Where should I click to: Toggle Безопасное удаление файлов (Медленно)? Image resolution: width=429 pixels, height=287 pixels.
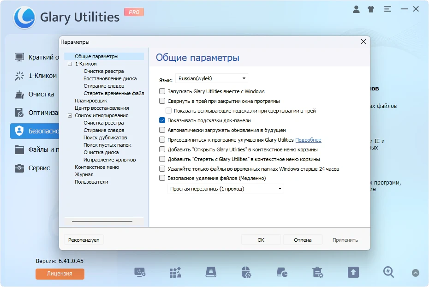coord(162,178)
